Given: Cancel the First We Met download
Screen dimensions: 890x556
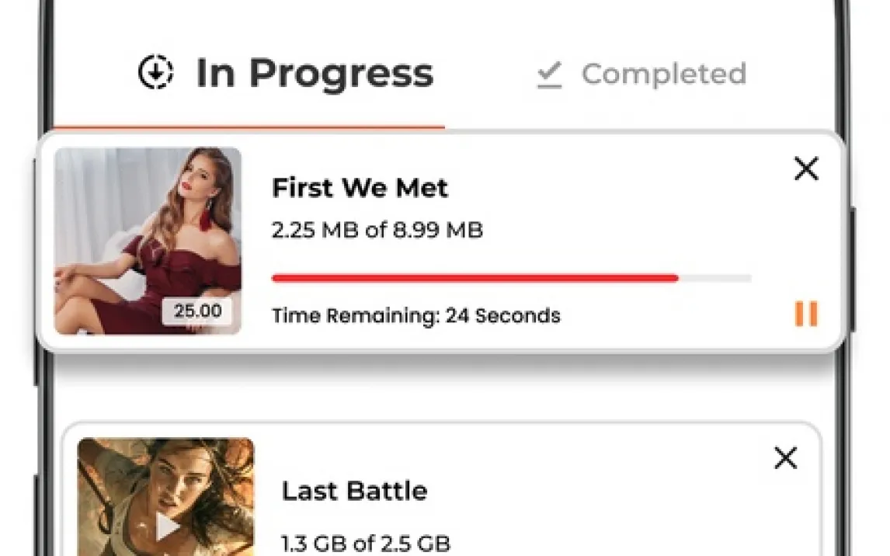Looking at the screenshot, I should (807, 169).
